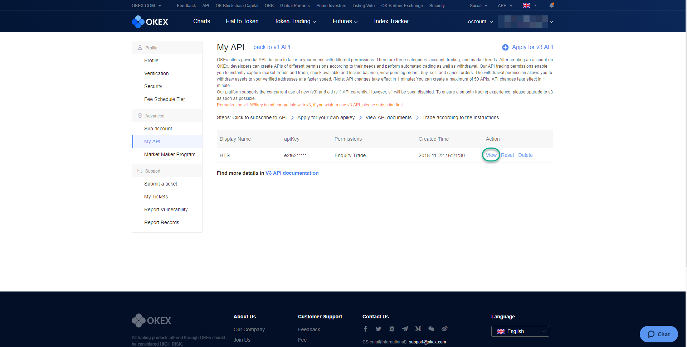Open Telegram via its footer icon
Viewport: 687px width, 347px height.
pyautogui.click(x=405, y=328)
